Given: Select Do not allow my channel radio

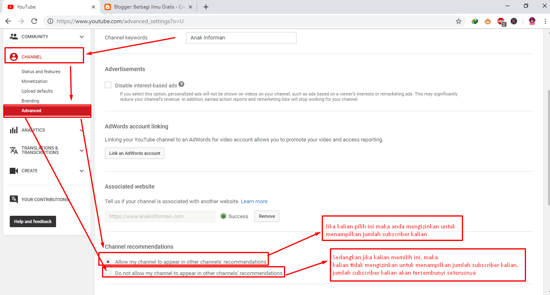Looking at the screenshot, I should 108,273.
